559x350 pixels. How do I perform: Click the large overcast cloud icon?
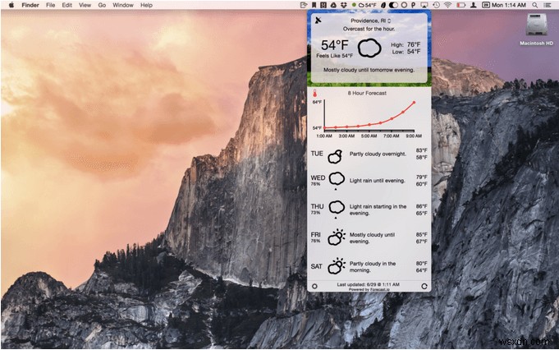[x=369, y=48]
